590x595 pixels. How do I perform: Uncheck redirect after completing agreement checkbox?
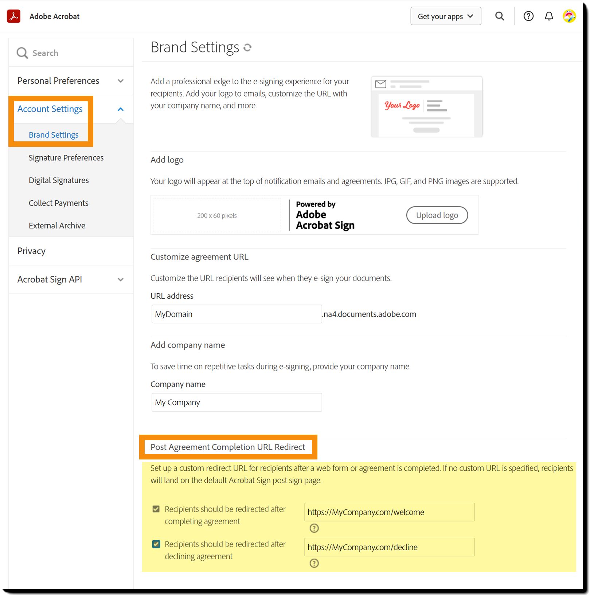click(156, 509)
